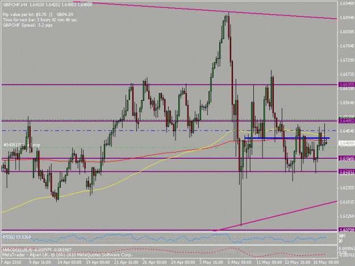Select the purple 1.60720 level price tag
Image resolution: width=355 pixels, height=266 pixels.
pyautogui.click(x=346, y=230)
